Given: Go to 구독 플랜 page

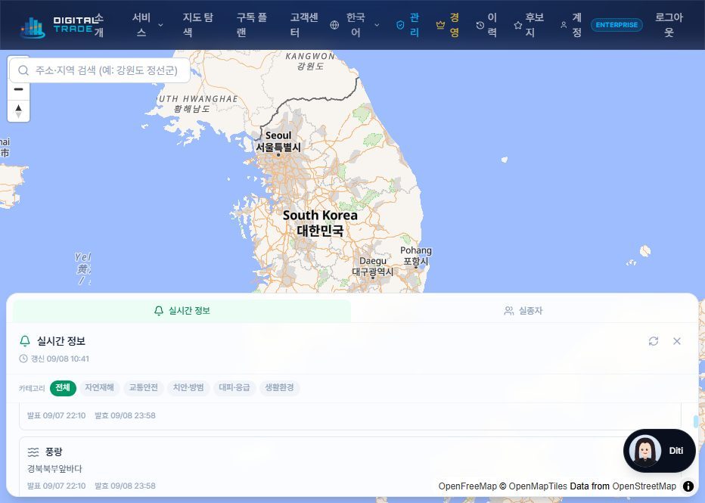Looking at the screenshot, I should tap(252, 25).
